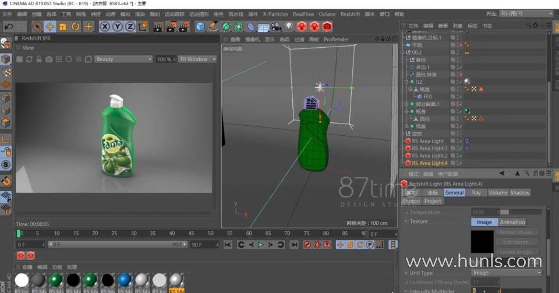
Task: Play the animation forward
Action: 261,245
